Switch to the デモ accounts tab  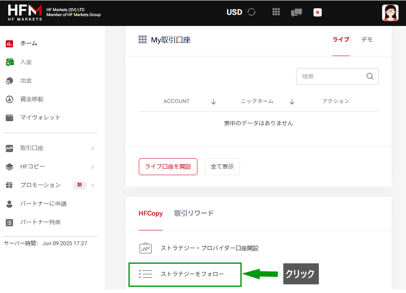(367, 40)
